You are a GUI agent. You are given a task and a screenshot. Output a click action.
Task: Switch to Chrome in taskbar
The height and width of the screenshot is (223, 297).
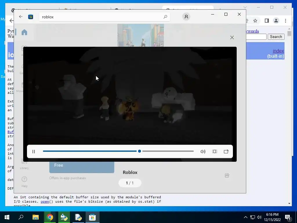point(50,217)
